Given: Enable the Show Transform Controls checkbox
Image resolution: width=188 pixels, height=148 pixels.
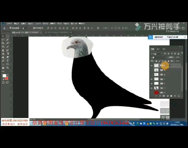Looking at the screenshot, I should coord(31,28).
